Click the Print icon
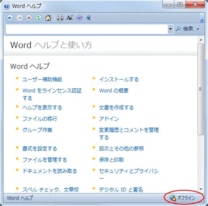 [60, 18]
